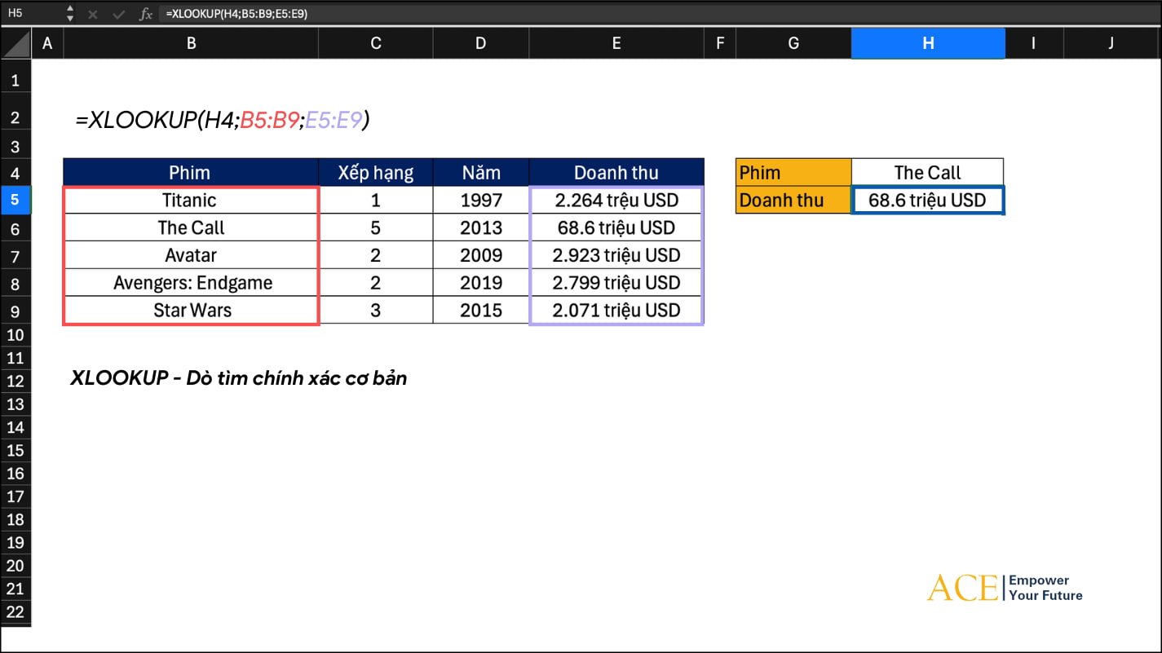Click the enter checkmark icon in formula bar
Image resolution: width=1162 pixels, height=653 pixels.
(x=118, y=14)
